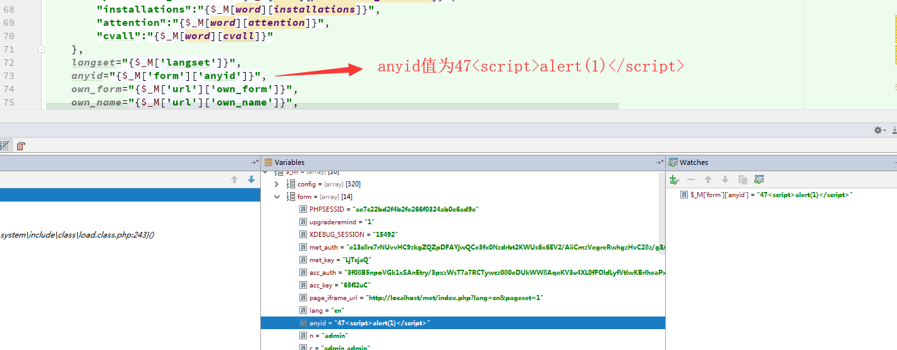
Task: Place cursor on the "cvall" code line
Action: click(184, 36)
